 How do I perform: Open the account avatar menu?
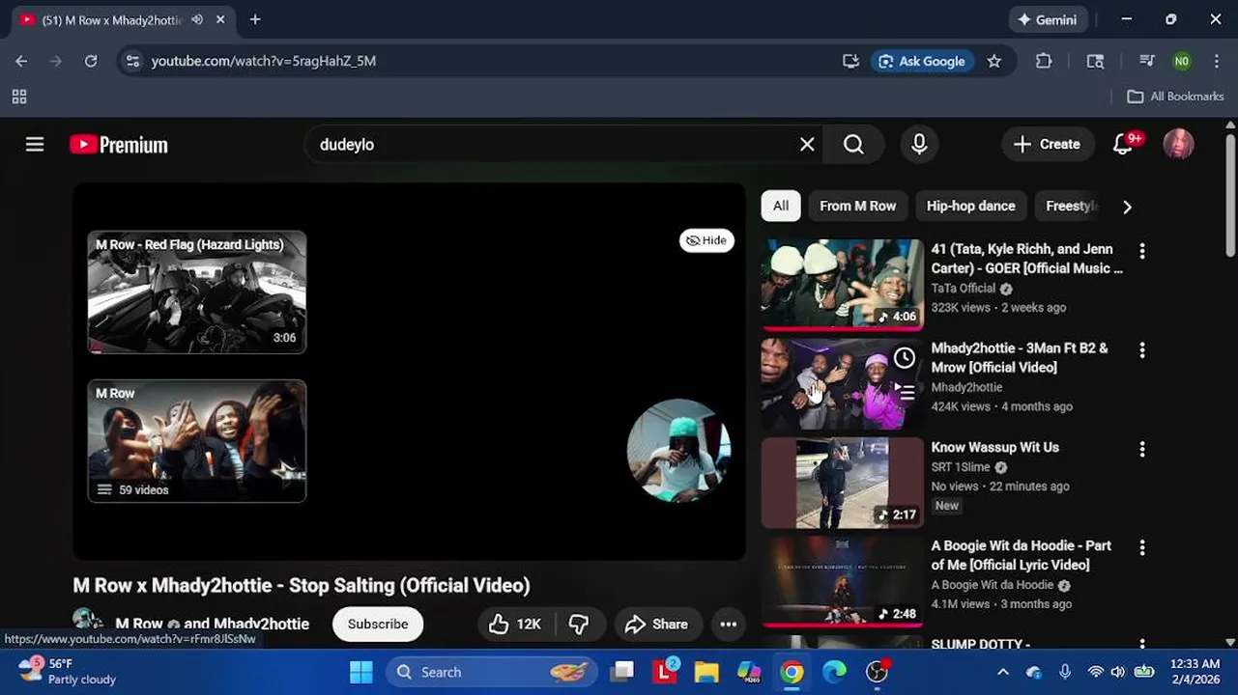point(1178,144)
